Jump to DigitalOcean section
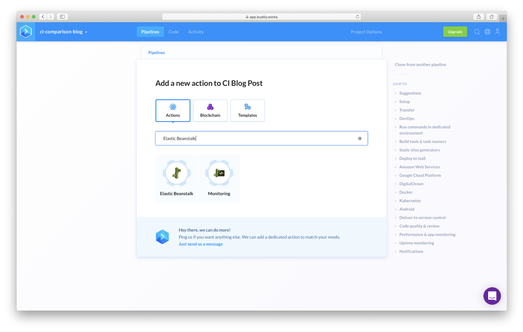This screenshot has width=523, height=332. click(411, 184)
